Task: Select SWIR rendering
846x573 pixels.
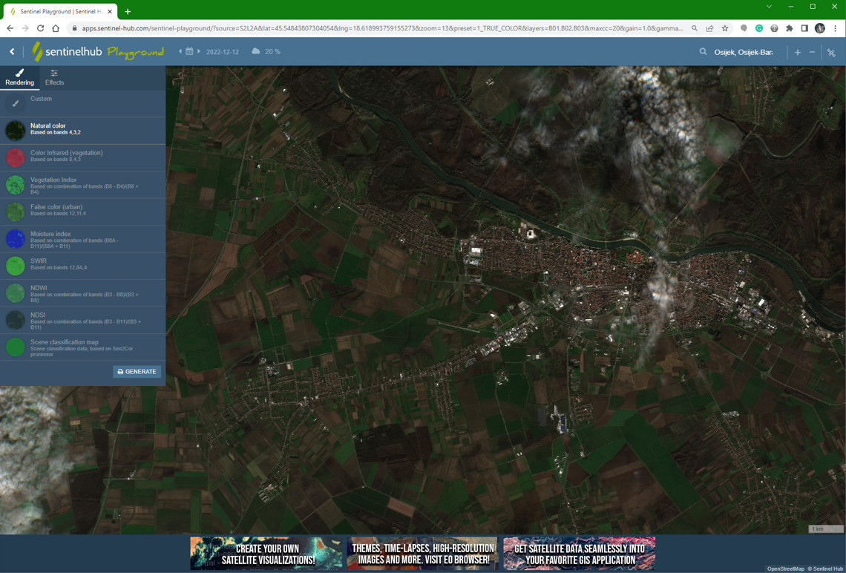Action: [x=82, y=266]
